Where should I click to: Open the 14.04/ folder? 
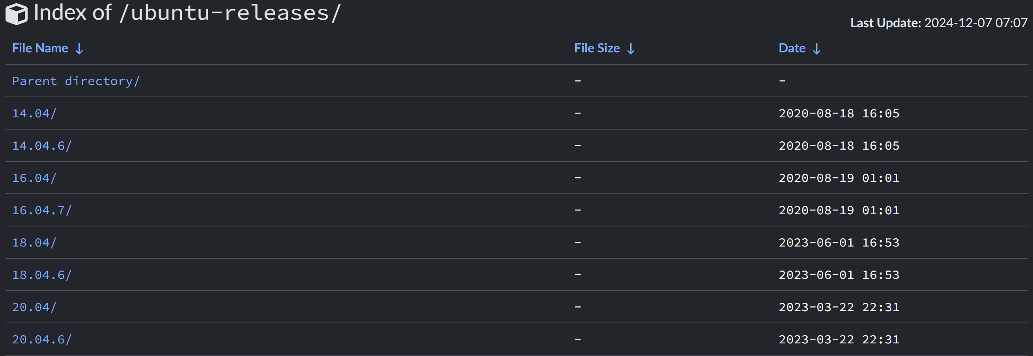tap(34, 113)
